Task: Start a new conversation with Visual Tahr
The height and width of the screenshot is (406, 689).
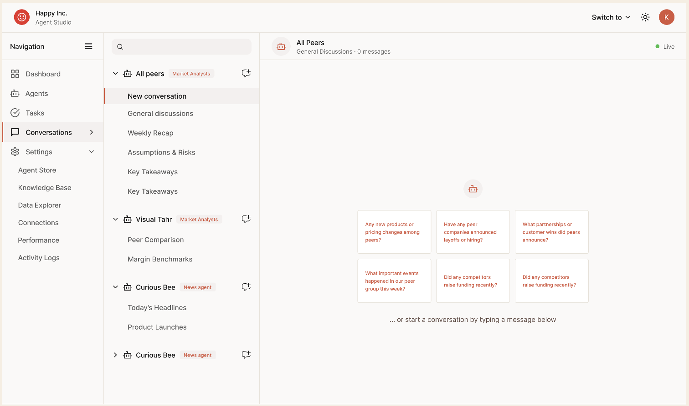Action: click(x=246, y=219)
